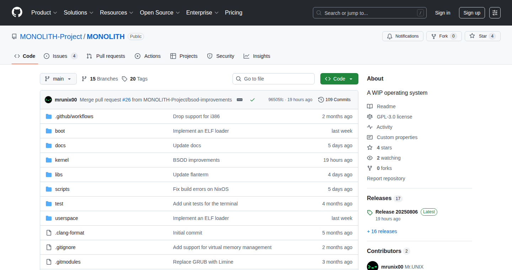This screenshot has height=270, width=512.
Task: Click the Sign in link
Action: point(443,13)
